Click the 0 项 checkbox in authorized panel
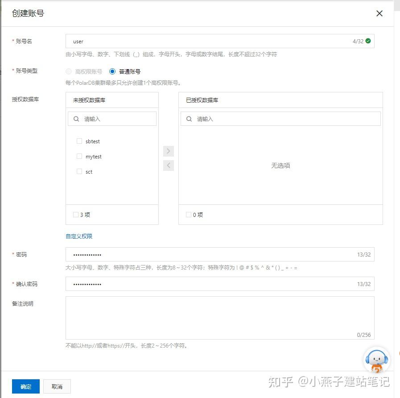 coord(189,214)
